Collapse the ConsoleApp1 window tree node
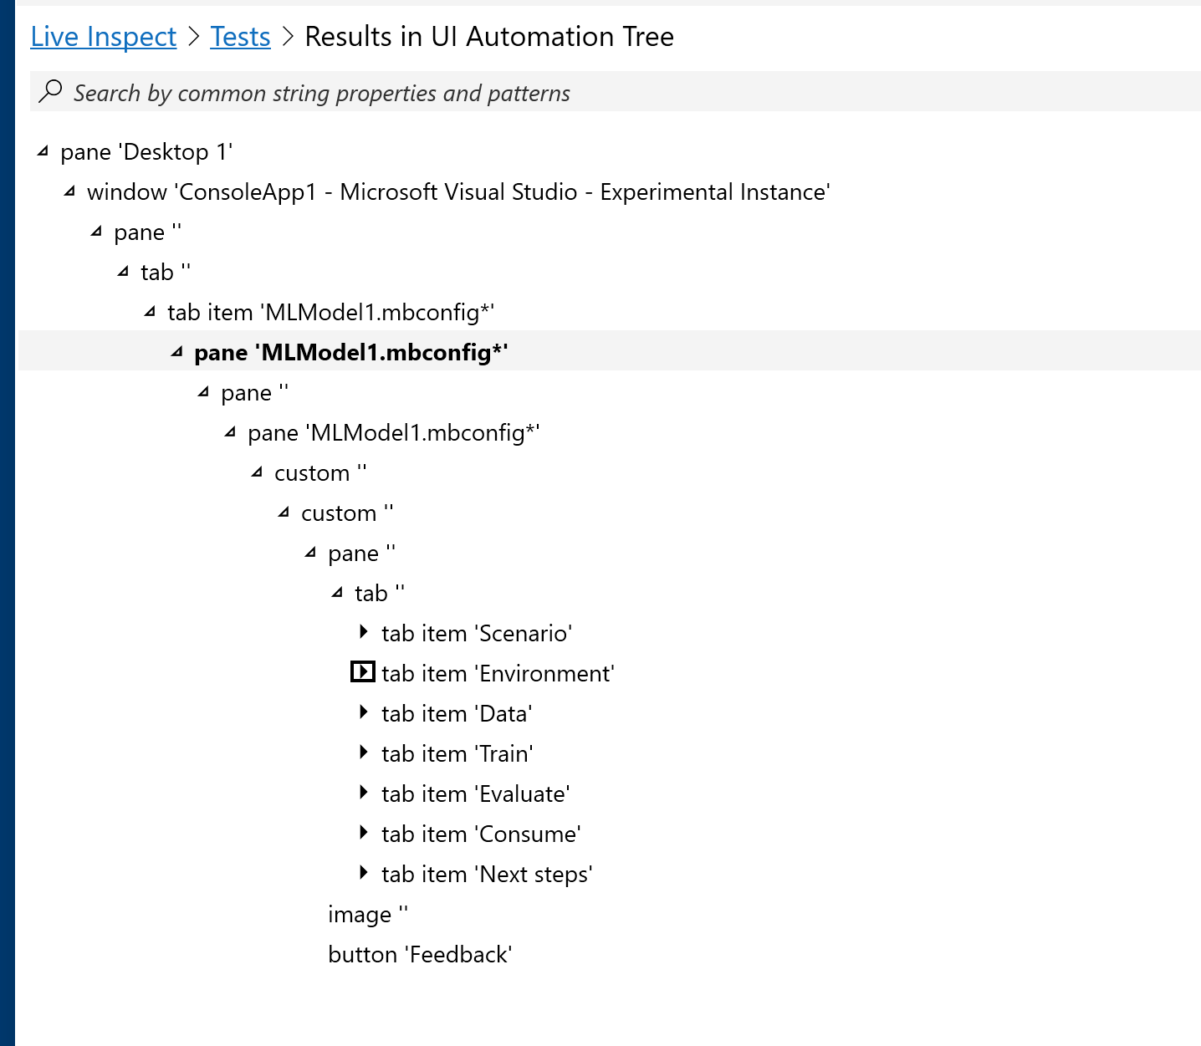This screenshot has width=1201, height=1046. 69,191
